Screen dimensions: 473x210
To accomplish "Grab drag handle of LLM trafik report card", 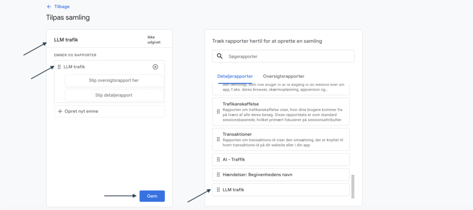I will tap(218, 190).
